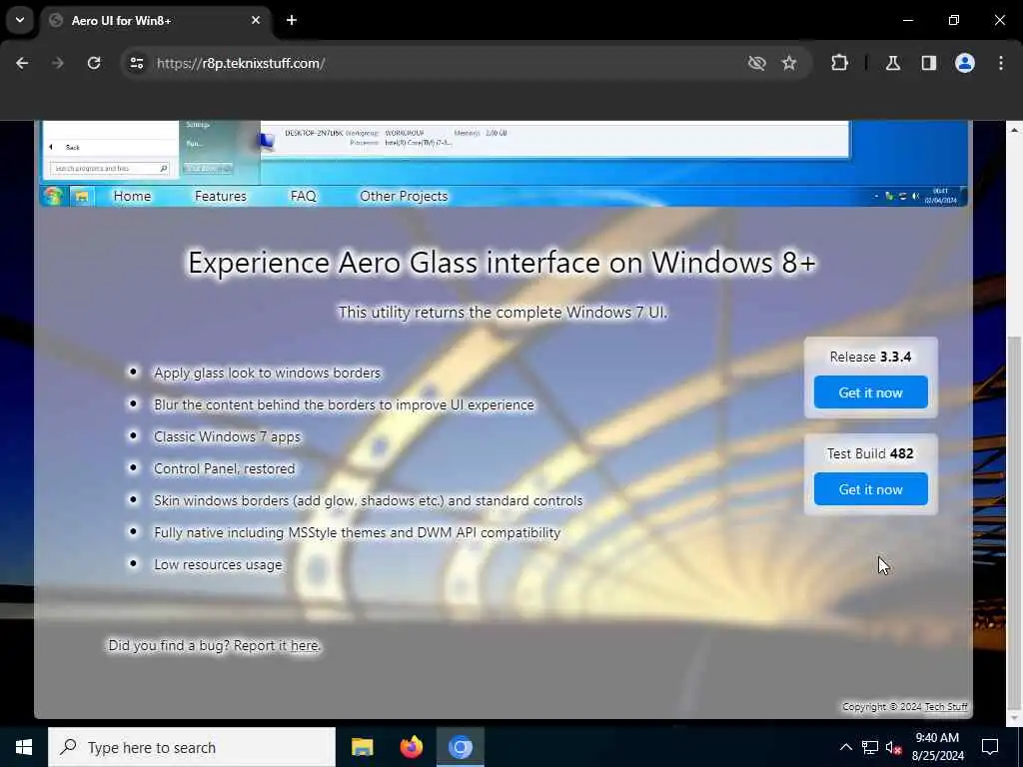
Task: Click 'Control Panel, restored' list item
Action: pyautogui.click(x=224, y=469)
